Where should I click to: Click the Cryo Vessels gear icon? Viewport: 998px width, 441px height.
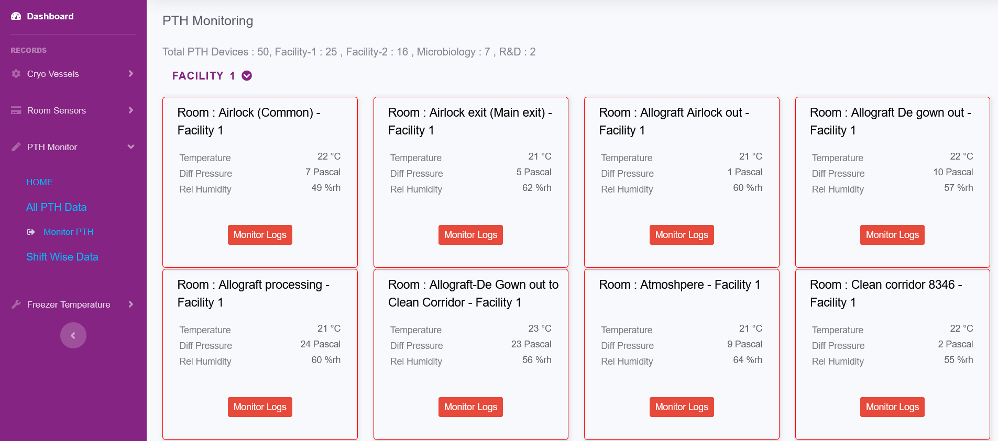[16, 74]
